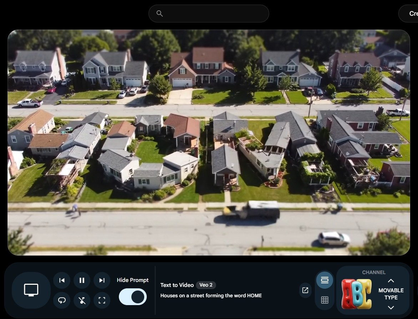Click the aerial houses video player

209,143
